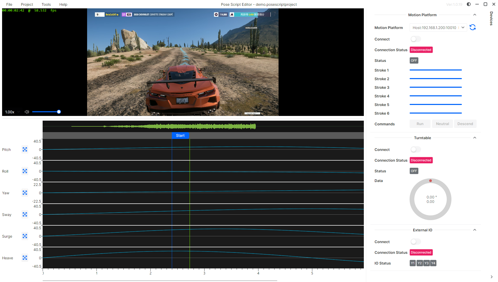Click the Pitch curve graph area
The height and width of the screenshot is (282, 498).
point(203,149)
